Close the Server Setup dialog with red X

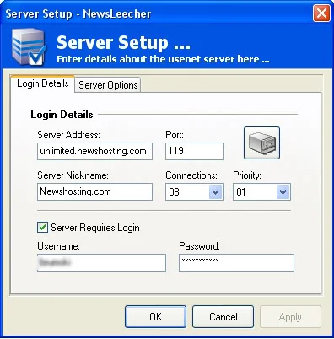click(x=321, y=13)
